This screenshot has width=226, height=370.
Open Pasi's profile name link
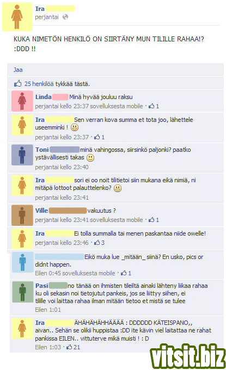coord(42,286)
